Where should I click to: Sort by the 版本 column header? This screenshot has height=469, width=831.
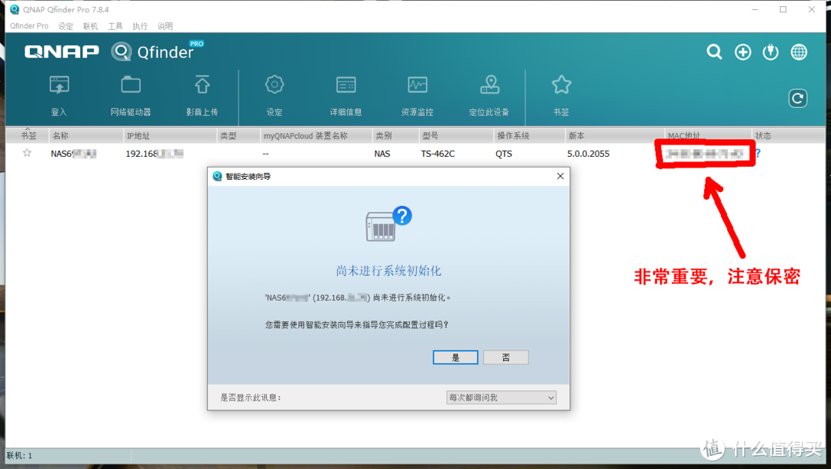[x=614, y=135]
